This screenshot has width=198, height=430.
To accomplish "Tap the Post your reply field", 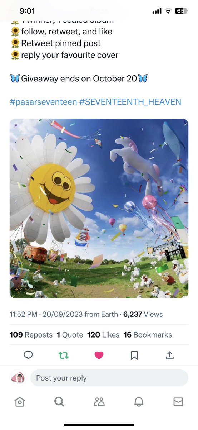I will tap(109, 378).
